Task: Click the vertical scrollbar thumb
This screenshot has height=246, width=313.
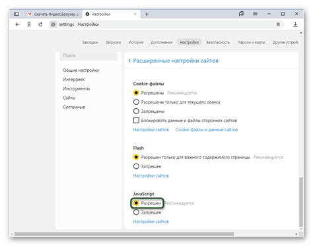Action: point(301,202)
